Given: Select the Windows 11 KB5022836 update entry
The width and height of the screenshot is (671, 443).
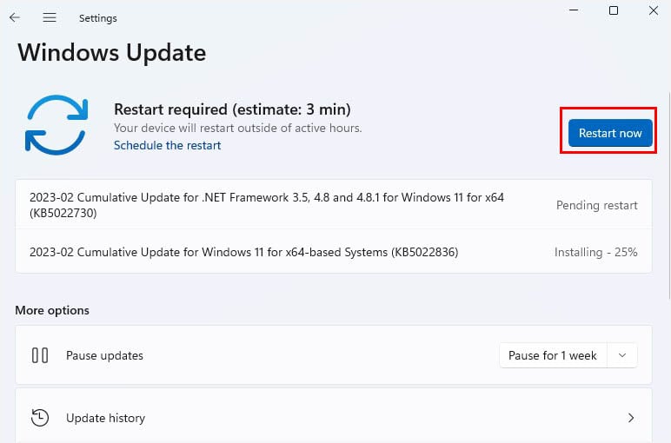Looking at the screenshot, I should pos(243,252).
